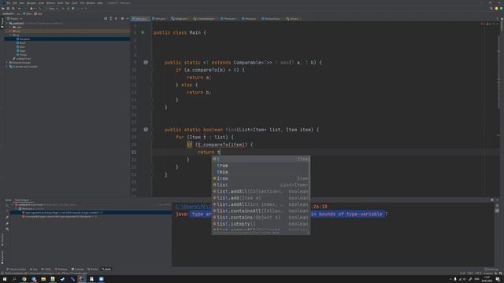Image resolution: width=504 pixels, height=283 pixels.
Task: Open Windows taskbar search
Action: coord(14,279)
